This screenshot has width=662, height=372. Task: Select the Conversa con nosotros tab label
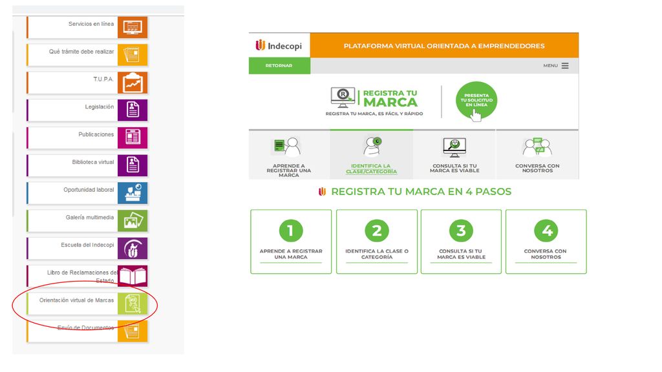coord(537,169)
